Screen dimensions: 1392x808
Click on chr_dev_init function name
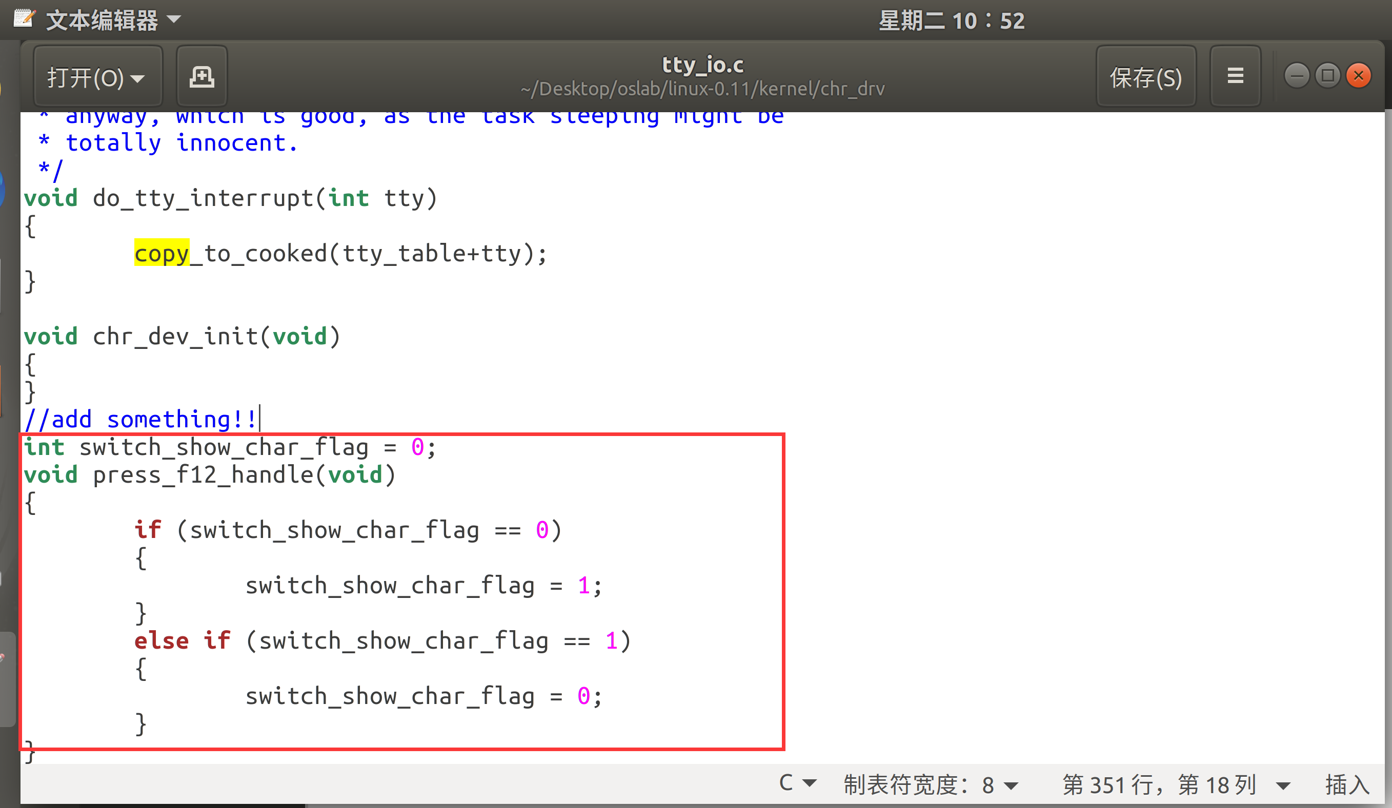[175, 336]
